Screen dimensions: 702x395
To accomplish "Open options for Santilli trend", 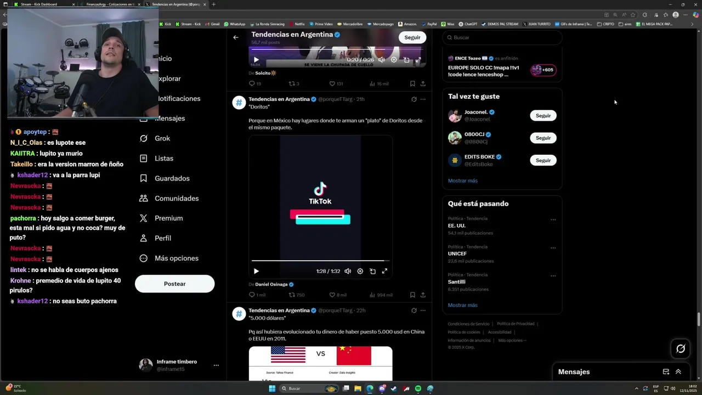I will [553, 276].
